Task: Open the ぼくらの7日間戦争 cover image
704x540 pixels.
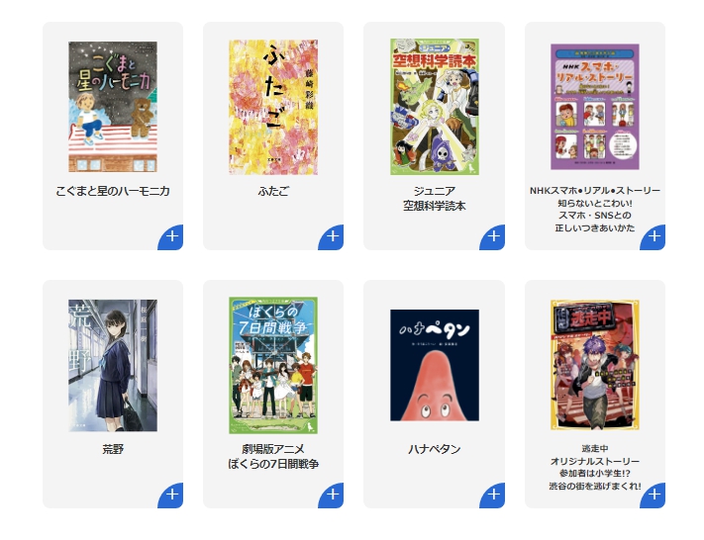Action: point(273,366)
